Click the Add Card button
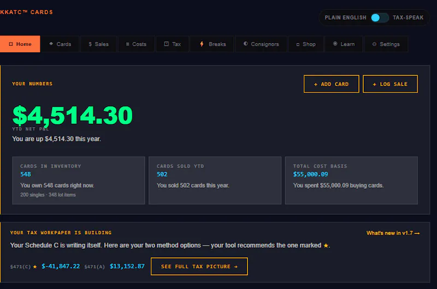Screen dimensions: 437x289 (x=332, y=84)
